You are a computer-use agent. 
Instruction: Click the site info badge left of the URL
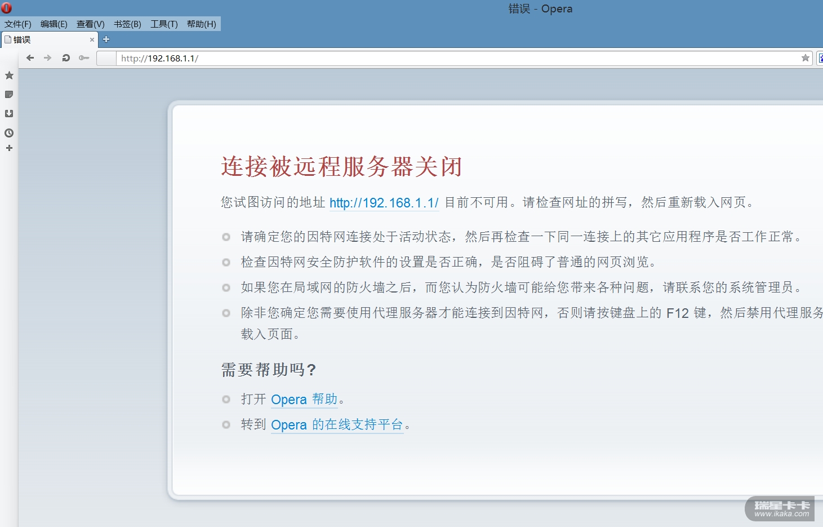[x=106, y=58]
